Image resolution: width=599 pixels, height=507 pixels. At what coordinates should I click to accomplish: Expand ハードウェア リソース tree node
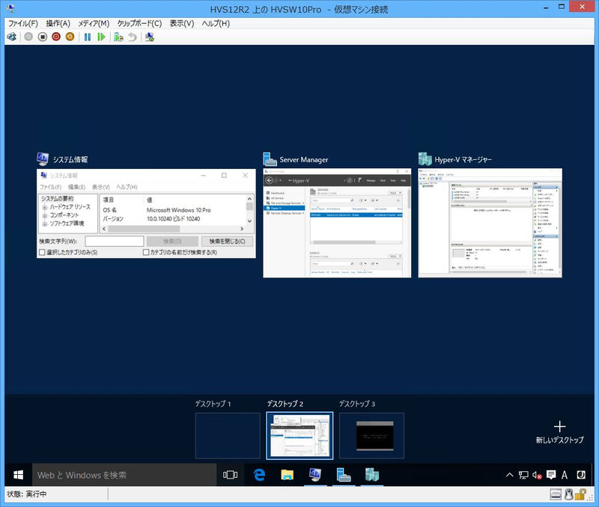coord(45,208)
